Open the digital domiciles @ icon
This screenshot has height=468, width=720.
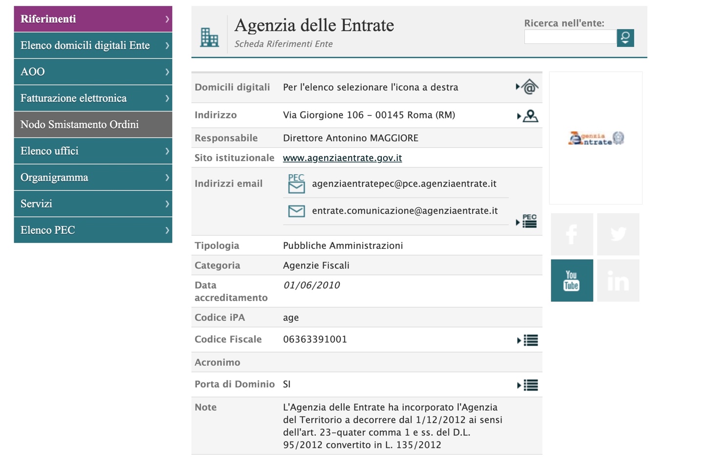point(527,87)
